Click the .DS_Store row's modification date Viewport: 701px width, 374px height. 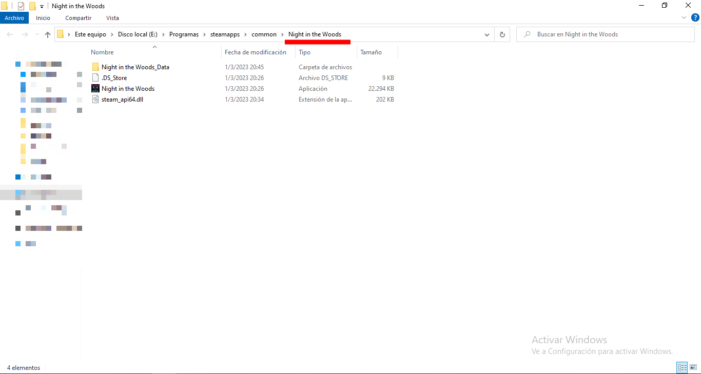click(244, 77)
